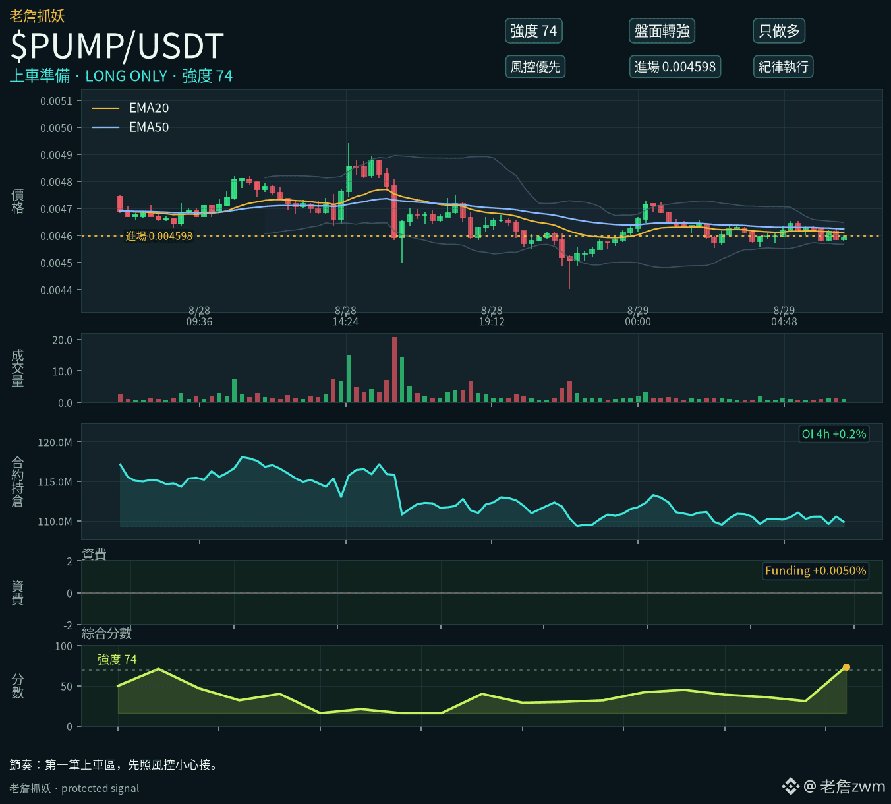Click the 20.0 volume axis label
Image resolution: width=891 pixels, height=804 pixels.
(x=63, y=340)
